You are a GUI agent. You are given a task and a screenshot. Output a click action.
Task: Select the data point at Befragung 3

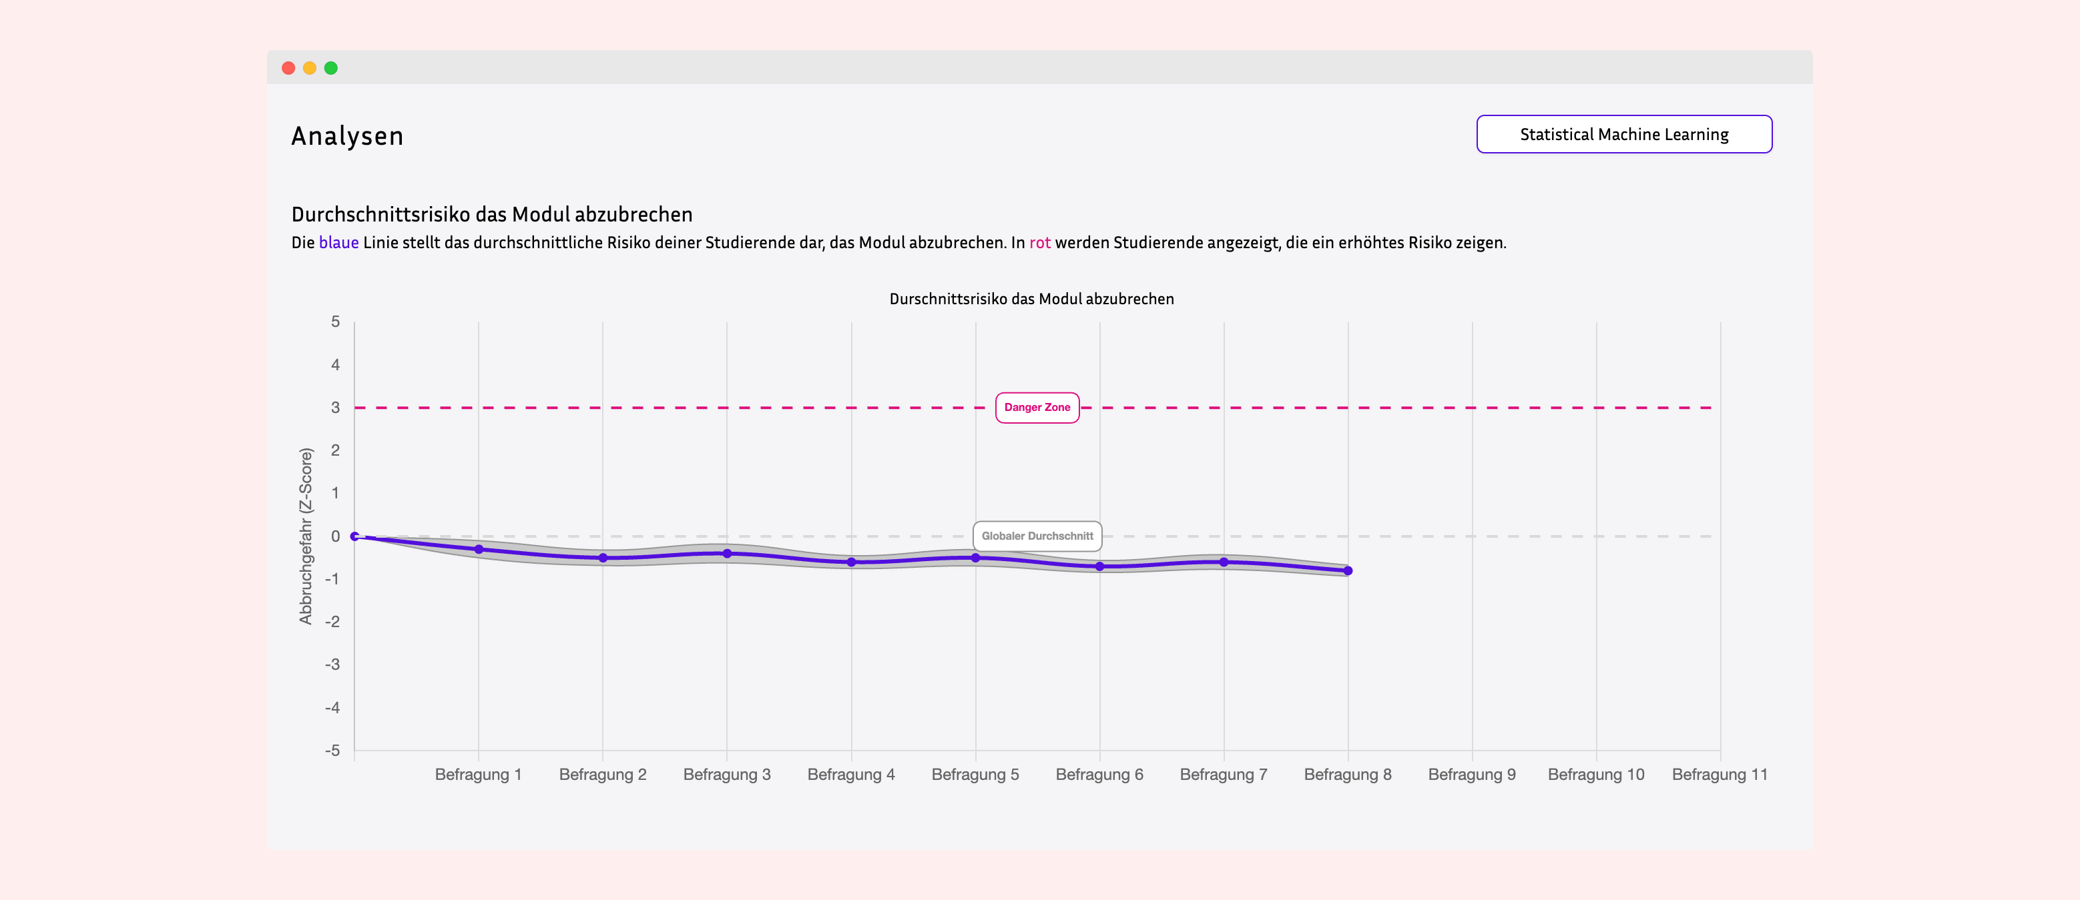(727, 553)
